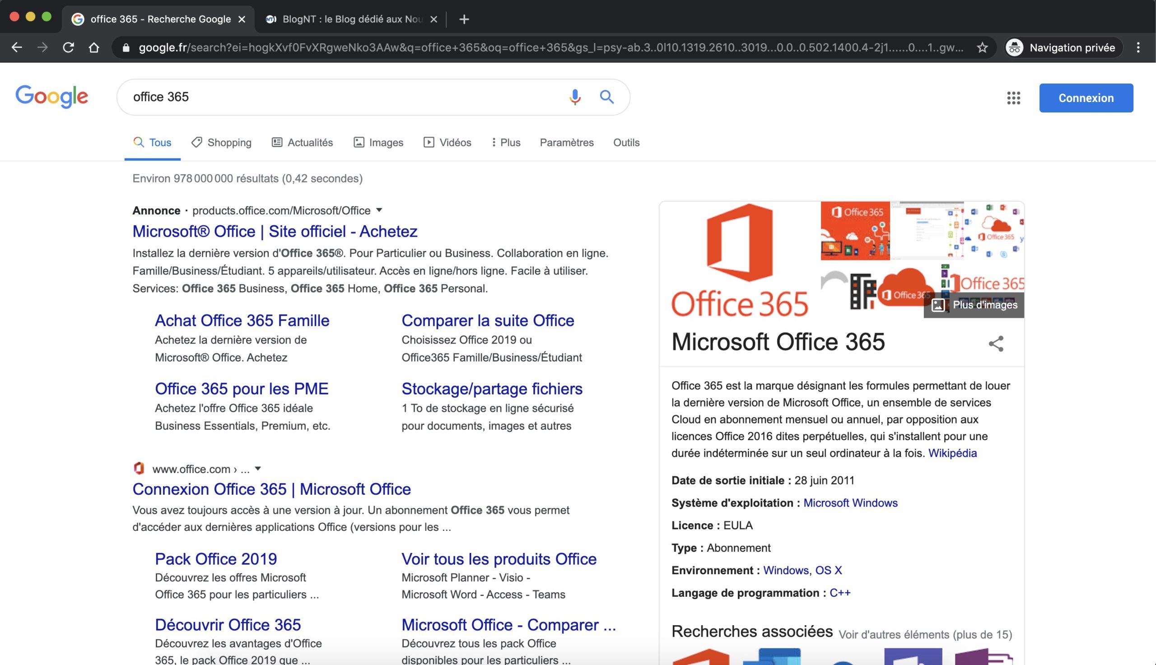This screenshot has width=1156, height=665.
Task: Open the Google apps grid
Action: pos(1013,98)
